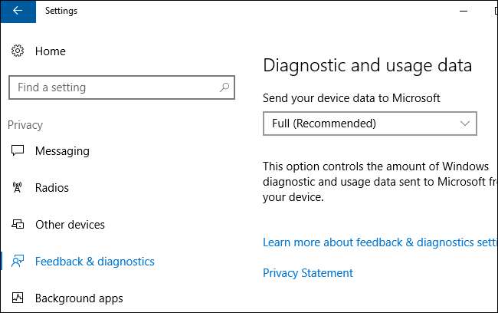Open the Messaging privacy page

(x=62, y=151)
